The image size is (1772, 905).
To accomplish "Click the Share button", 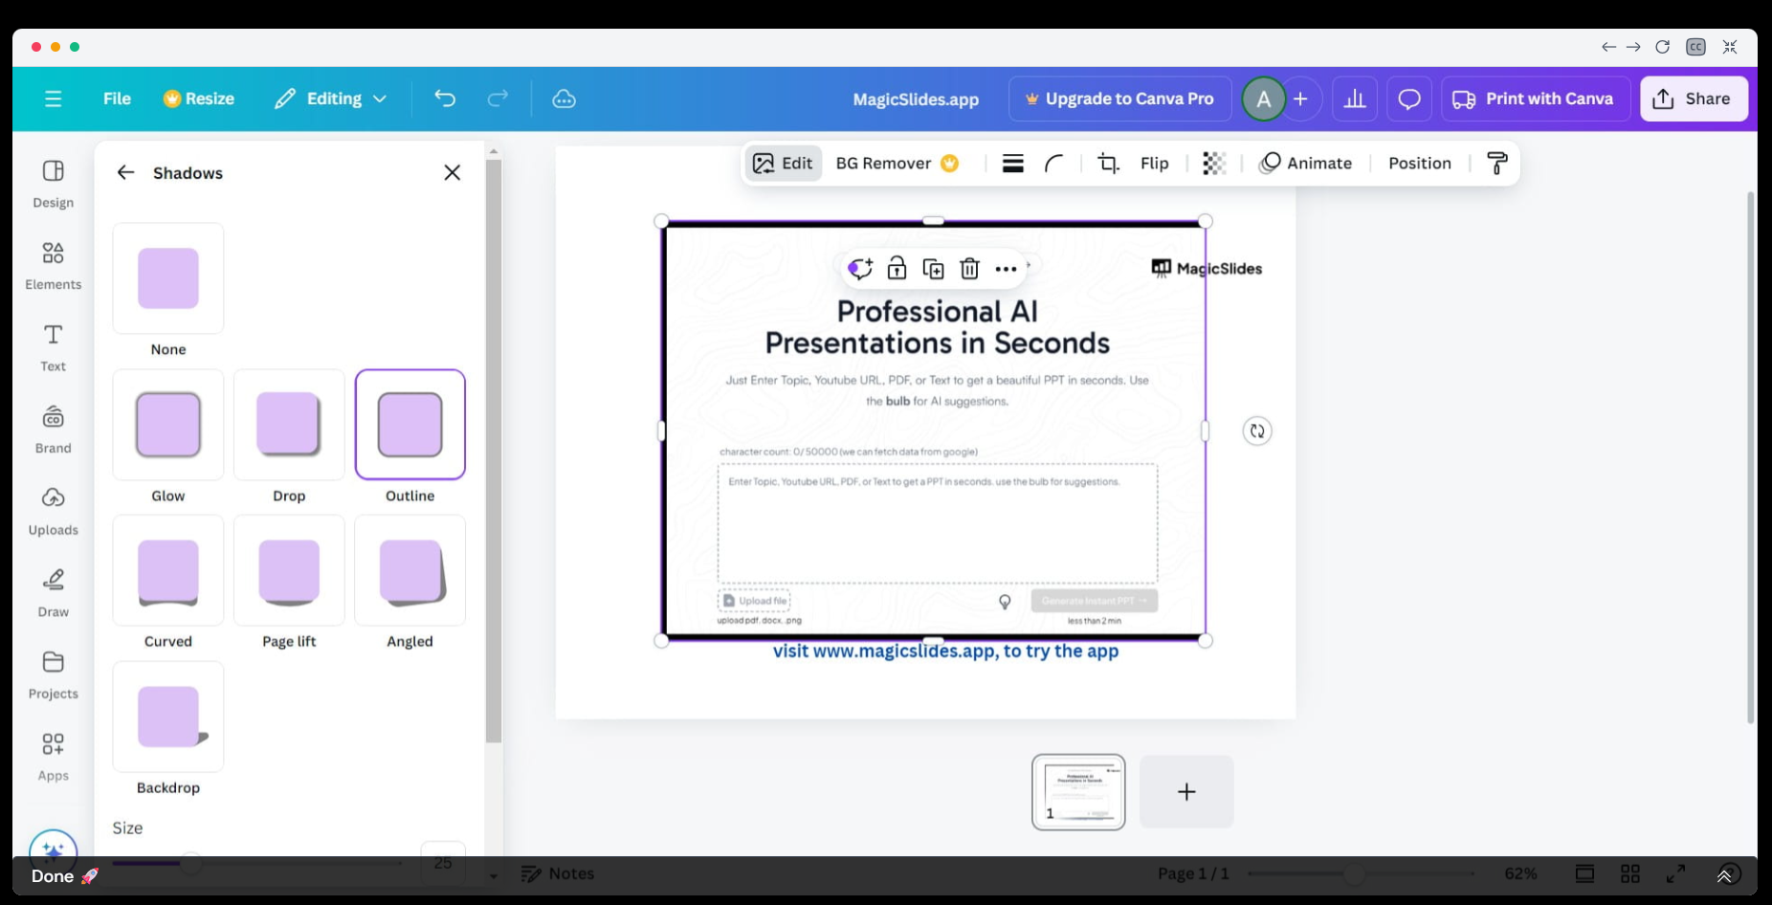I will coord(1694,99).
